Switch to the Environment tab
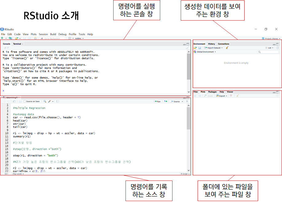Screen dimensions: 282x202 (199, 44)
